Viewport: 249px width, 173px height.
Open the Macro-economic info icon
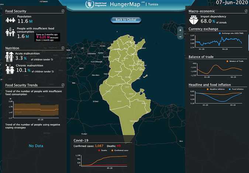(246, 11)
